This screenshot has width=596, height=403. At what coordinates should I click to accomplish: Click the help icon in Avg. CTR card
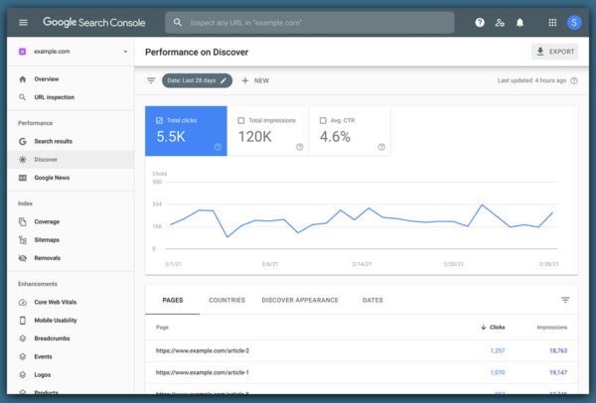coord(381,147)
